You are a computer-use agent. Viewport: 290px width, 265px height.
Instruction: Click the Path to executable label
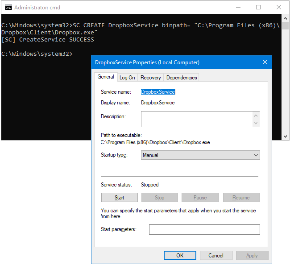click(121, 135)
